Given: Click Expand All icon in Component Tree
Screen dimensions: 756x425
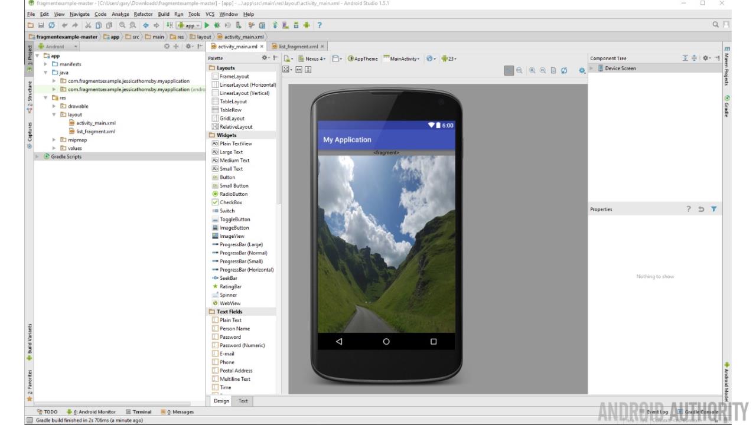Looking at the screenshot, I should click(685, 58).
